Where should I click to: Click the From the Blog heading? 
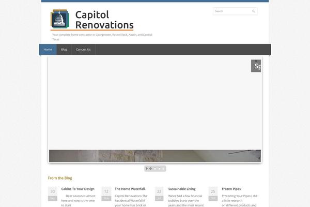60,178
